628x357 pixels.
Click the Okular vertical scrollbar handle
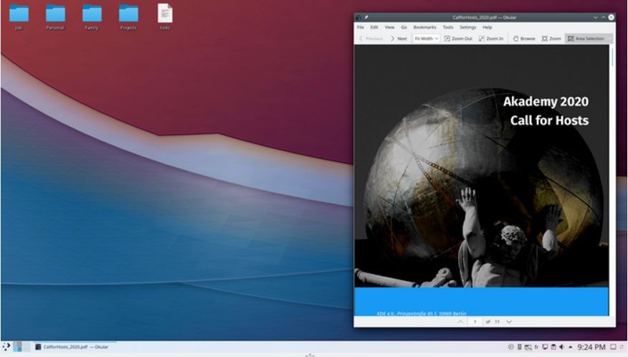point(612,57)
